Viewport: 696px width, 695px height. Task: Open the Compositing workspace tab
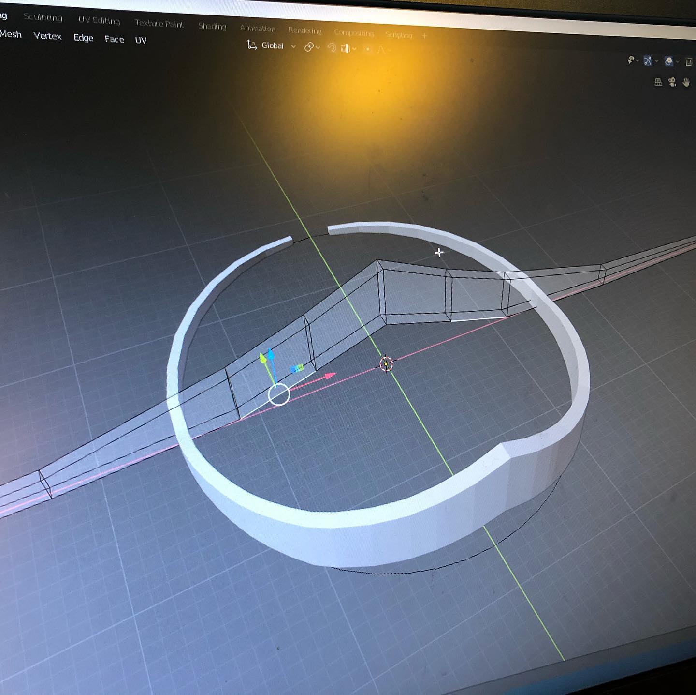[x=354, y=33]
